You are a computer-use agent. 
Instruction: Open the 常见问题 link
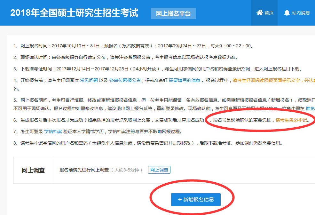tap(89, 80)
